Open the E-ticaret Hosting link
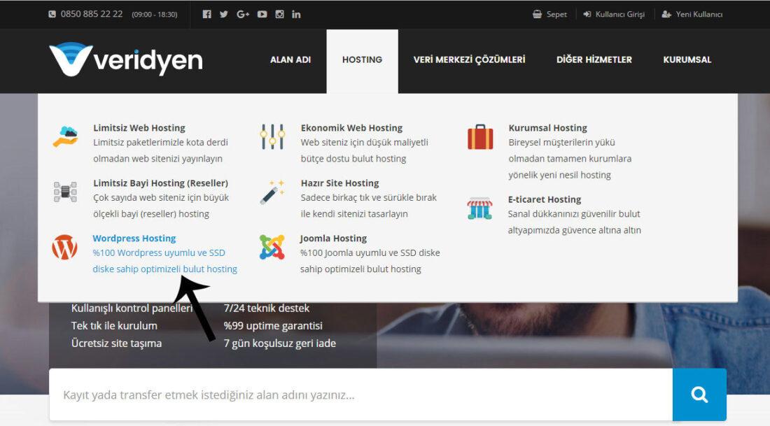 click(544, 199)
